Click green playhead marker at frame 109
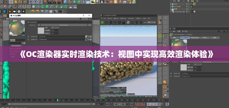 (x=58, y=100)
